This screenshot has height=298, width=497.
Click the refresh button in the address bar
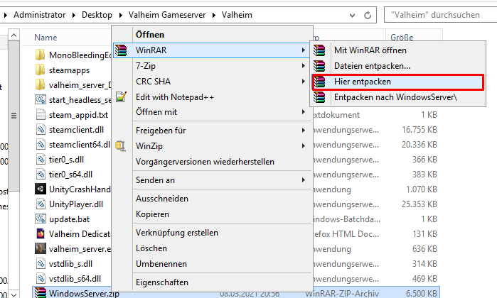(367, 14)
